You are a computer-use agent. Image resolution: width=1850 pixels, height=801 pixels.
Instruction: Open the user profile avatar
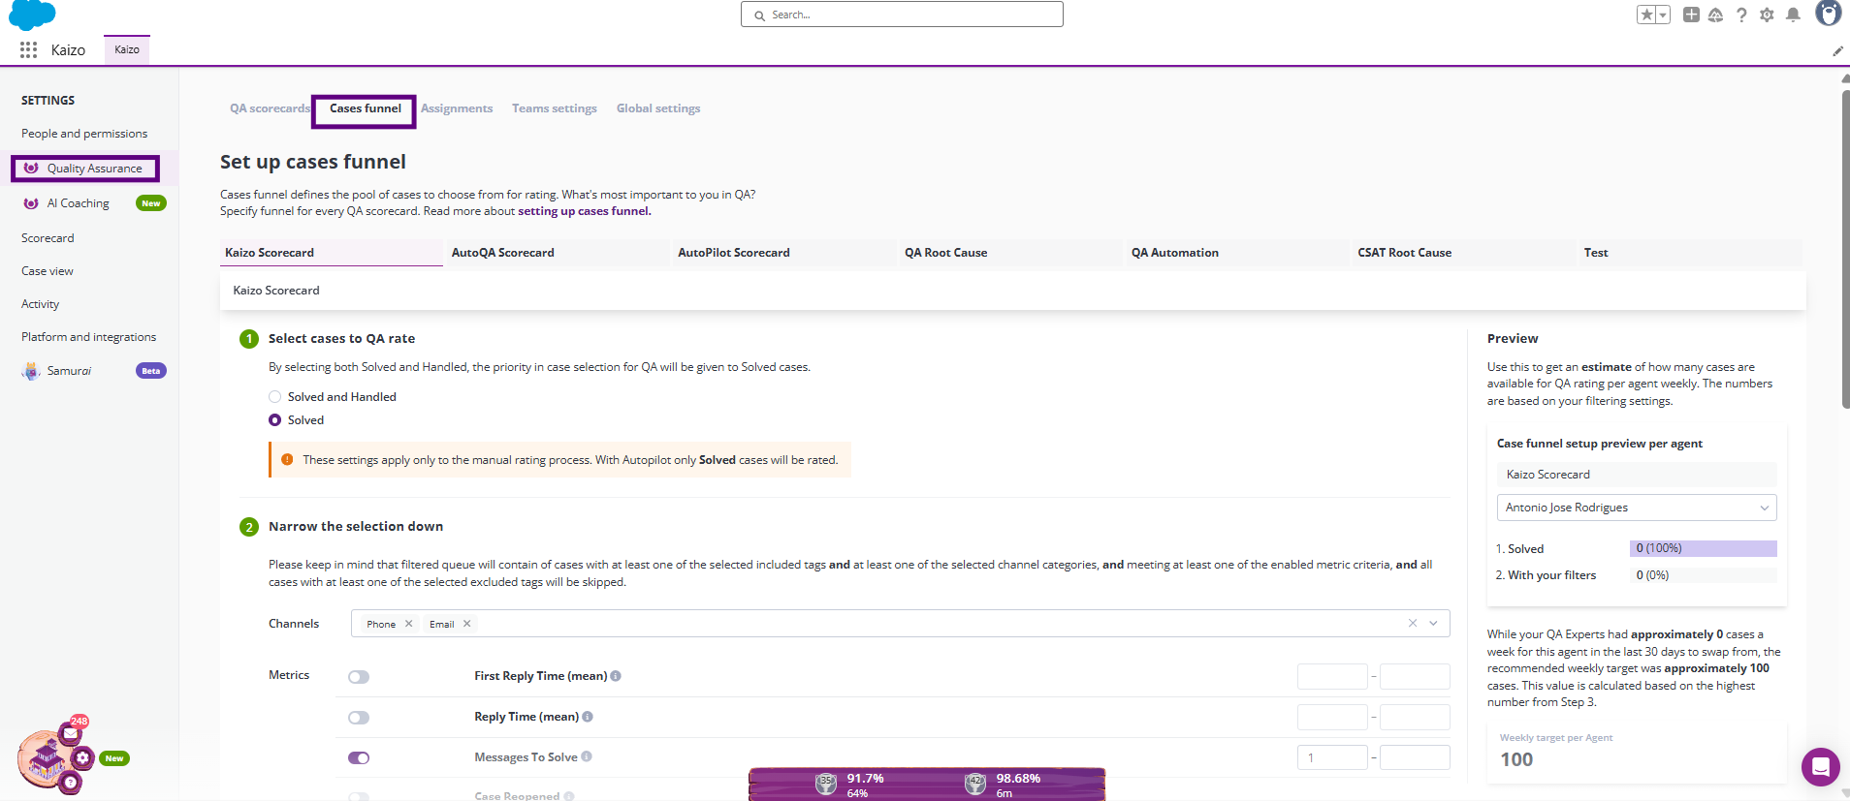point(1828,13)
